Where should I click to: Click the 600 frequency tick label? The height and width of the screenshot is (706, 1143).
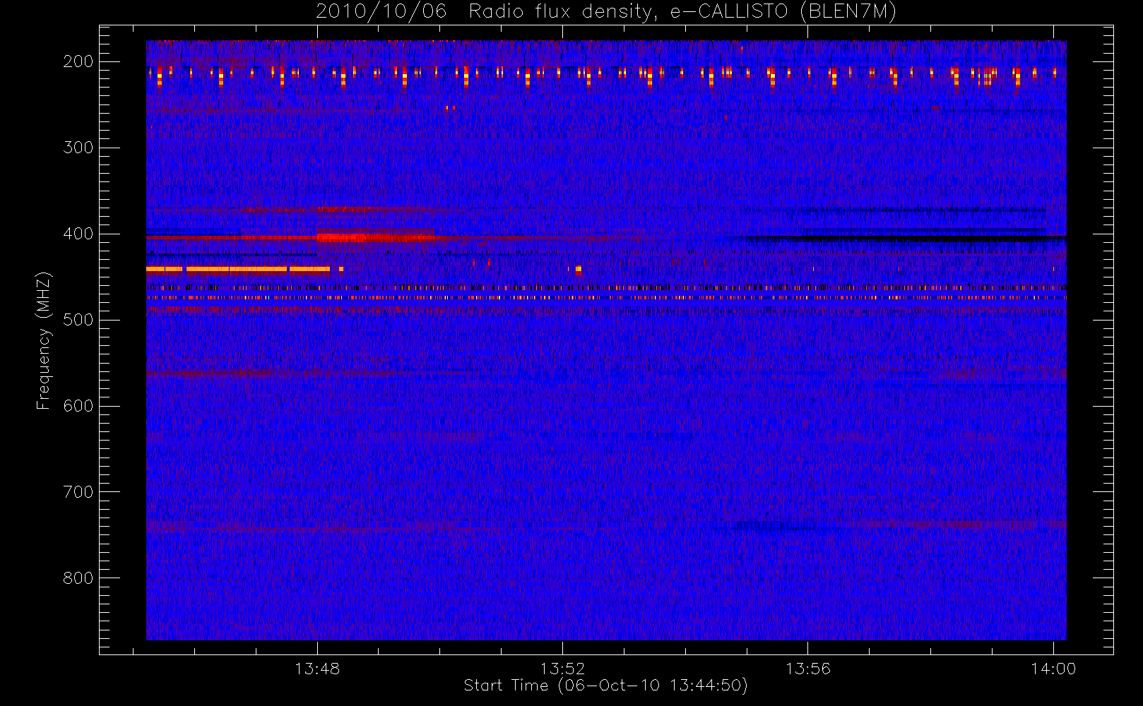[x=78, y=406]
